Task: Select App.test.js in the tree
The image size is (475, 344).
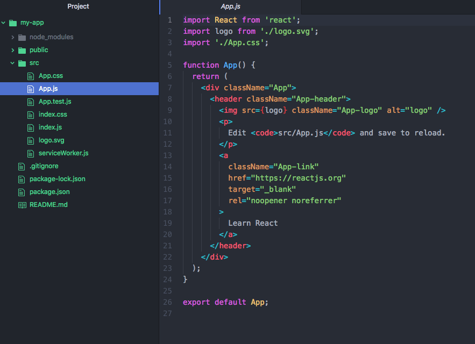Action: pos(48,102)
